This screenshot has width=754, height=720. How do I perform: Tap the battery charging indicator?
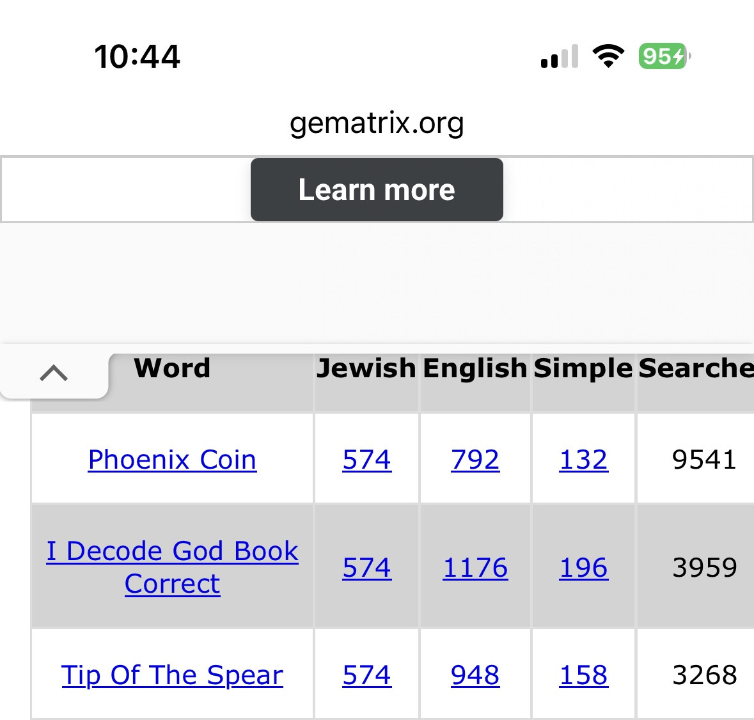tap(664, 56)
